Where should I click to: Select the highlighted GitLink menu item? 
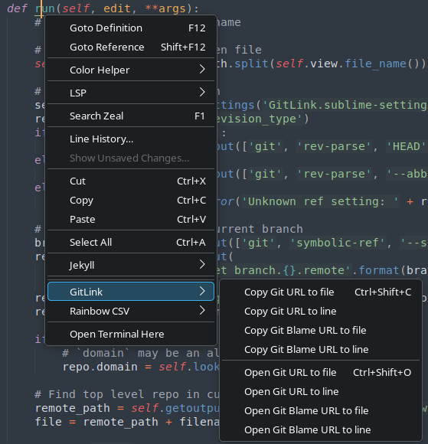131,292
